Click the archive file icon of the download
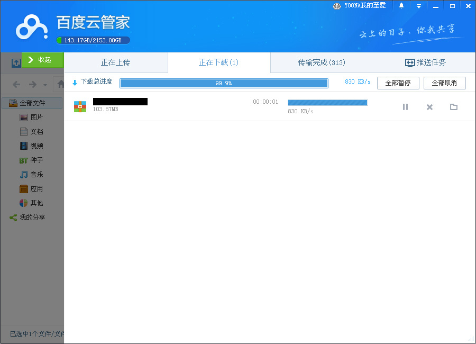The image size is (476, 344). click(80, 106)
